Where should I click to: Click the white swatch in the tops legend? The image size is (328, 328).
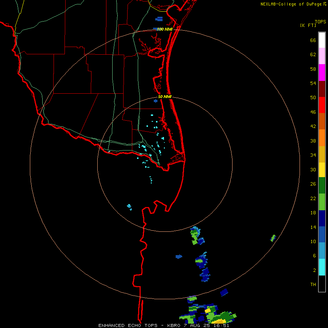coord(322,40)
